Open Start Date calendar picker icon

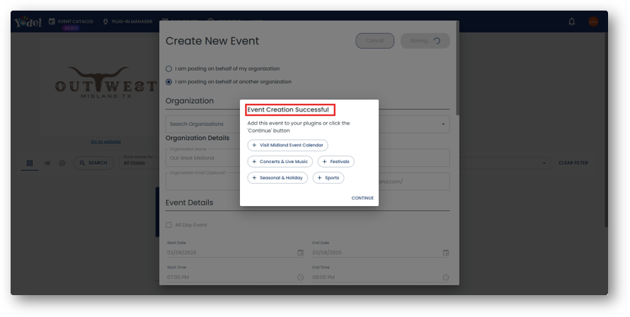click(x=300, y=253)
